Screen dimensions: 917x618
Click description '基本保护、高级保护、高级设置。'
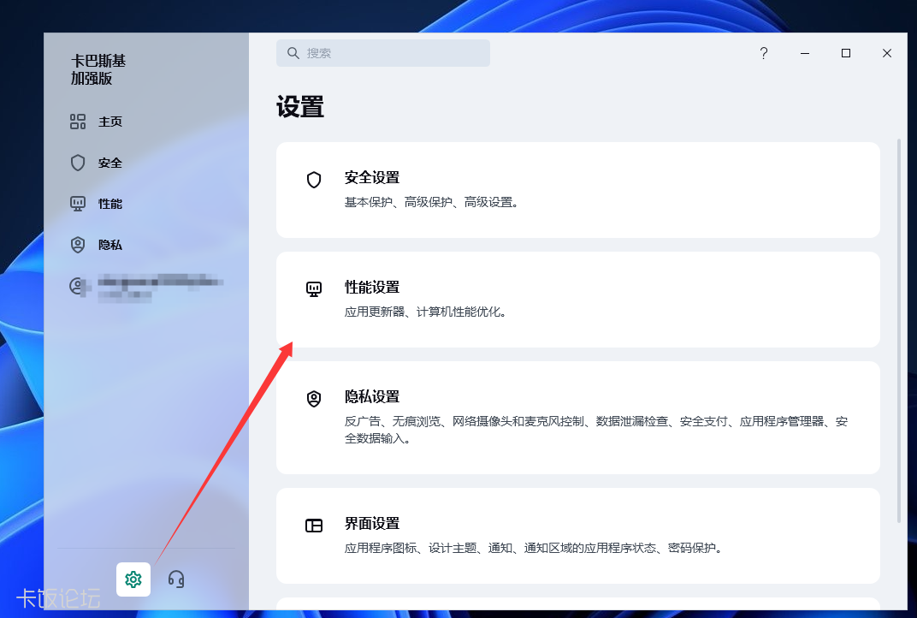431,203
